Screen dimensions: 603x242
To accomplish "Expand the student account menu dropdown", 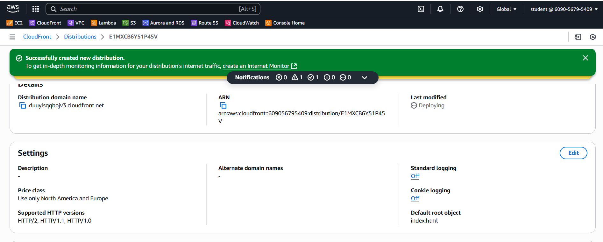I will tap(564, 9).
